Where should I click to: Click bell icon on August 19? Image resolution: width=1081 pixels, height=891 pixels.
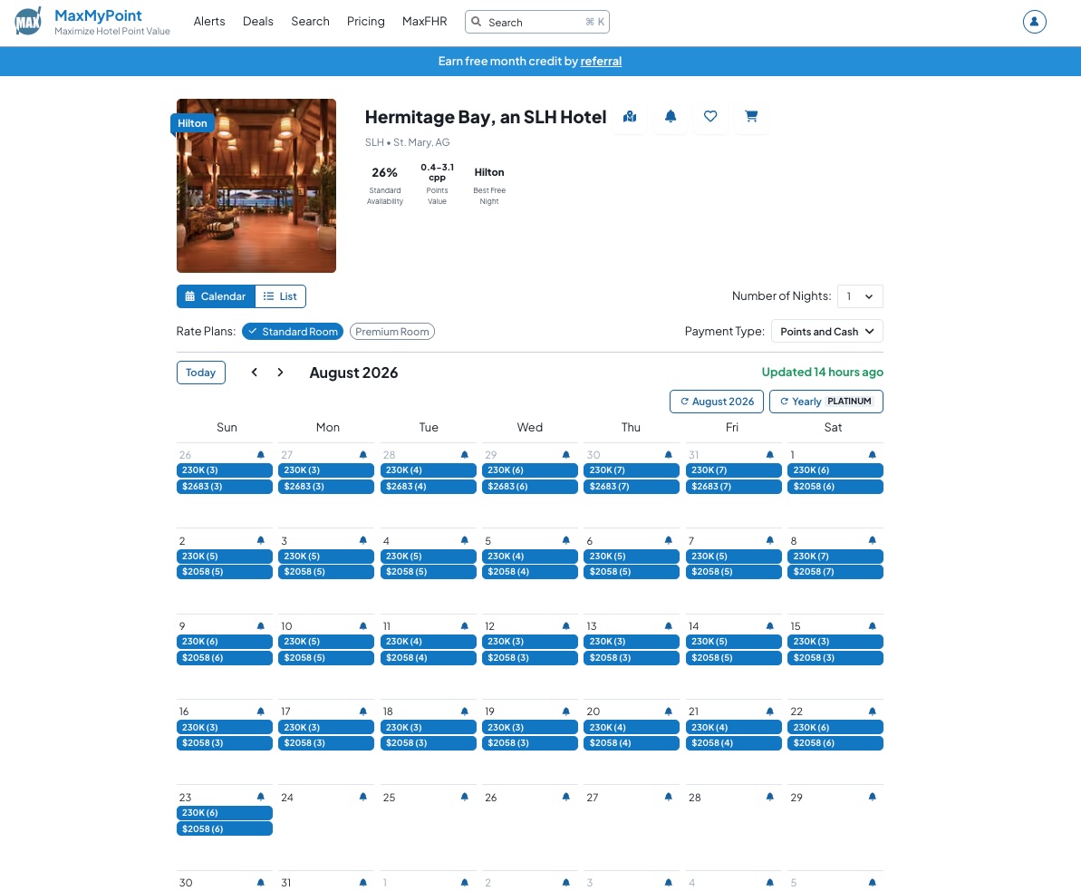click(x=566, y=711)
